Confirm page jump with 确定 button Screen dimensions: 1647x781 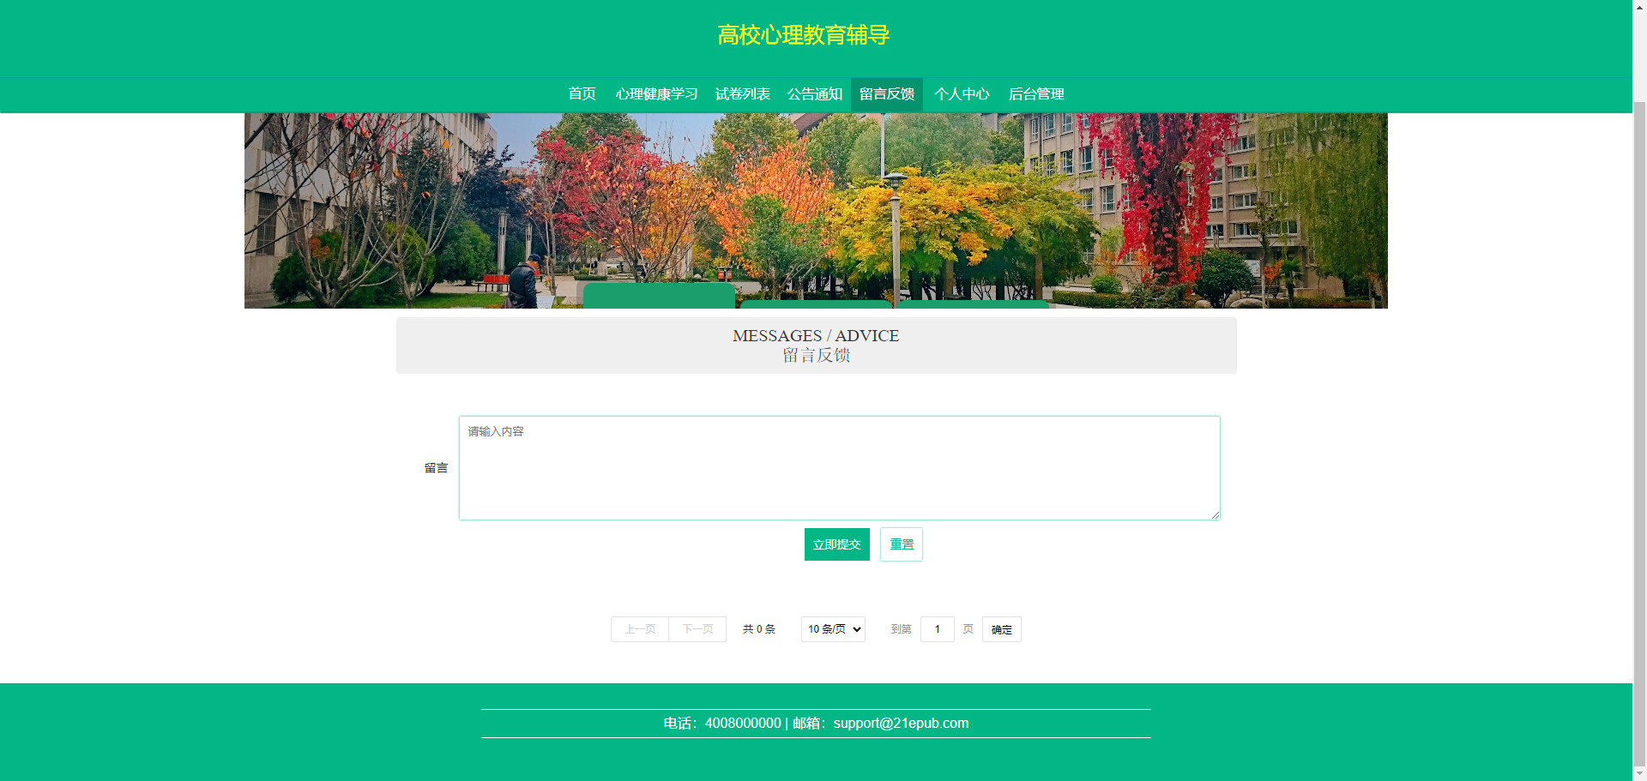1002,629
